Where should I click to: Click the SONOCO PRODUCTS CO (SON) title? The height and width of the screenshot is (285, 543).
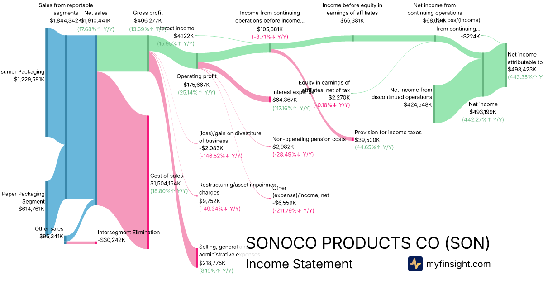click(x=367, y=243)
